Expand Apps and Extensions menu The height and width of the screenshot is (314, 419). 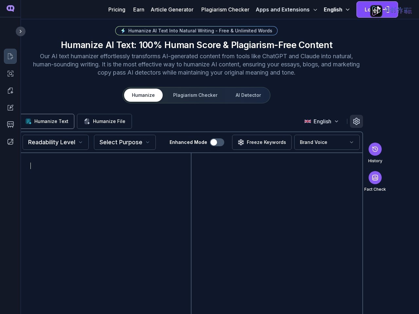coord(286,9)
